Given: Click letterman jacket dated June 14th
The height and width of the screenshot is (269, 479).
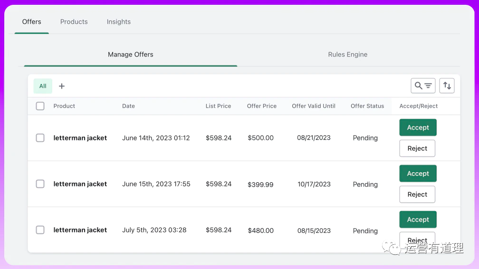Looking at the screenshot, I should pos(80,138).
